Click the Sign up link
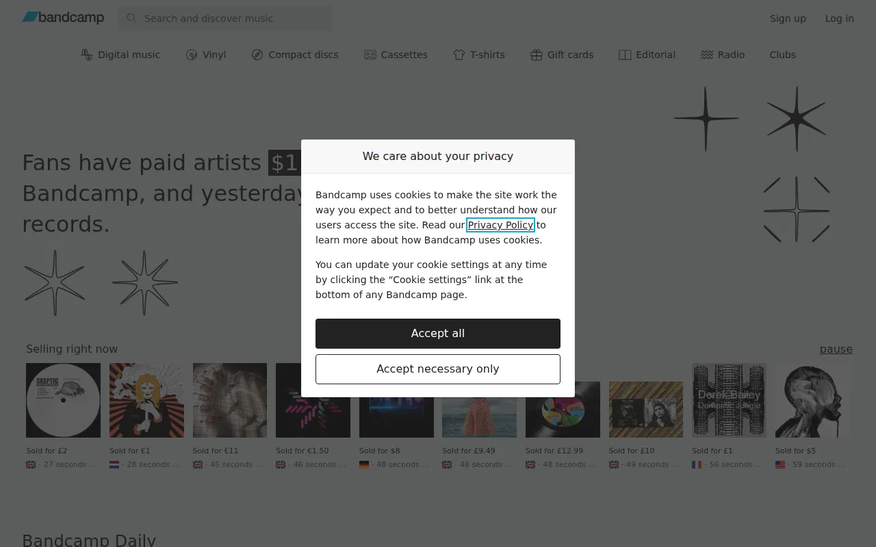Viewport: 876px width, 547px height. click(x=788, y=18)
